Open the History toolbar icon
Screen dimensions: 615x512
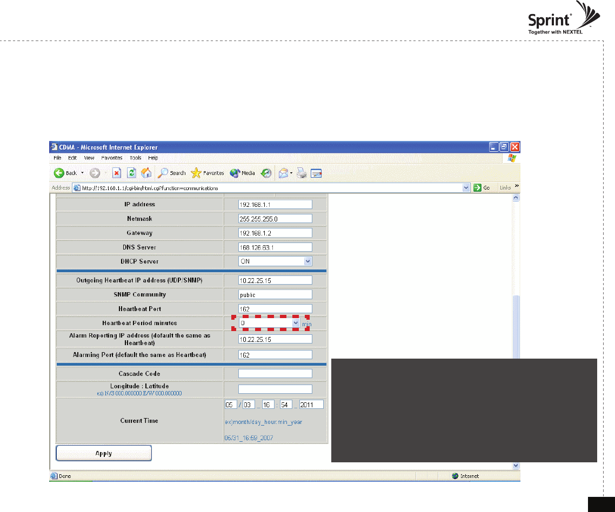266,173
